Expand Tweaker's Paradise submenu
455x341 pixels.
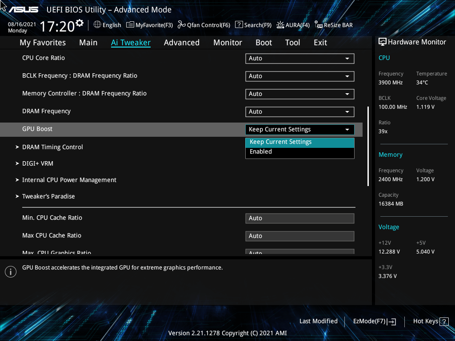[45, 196]
